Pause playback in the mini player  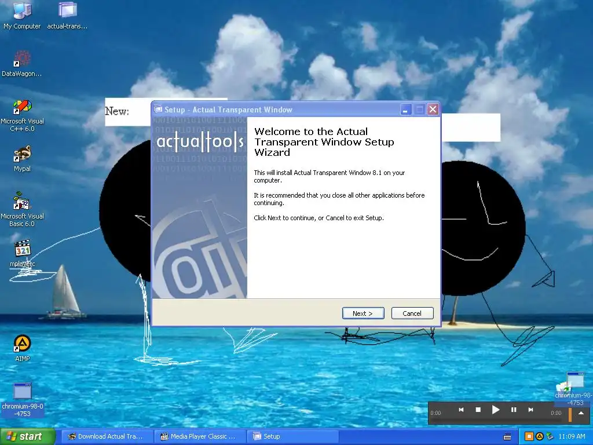pos(514,410)
